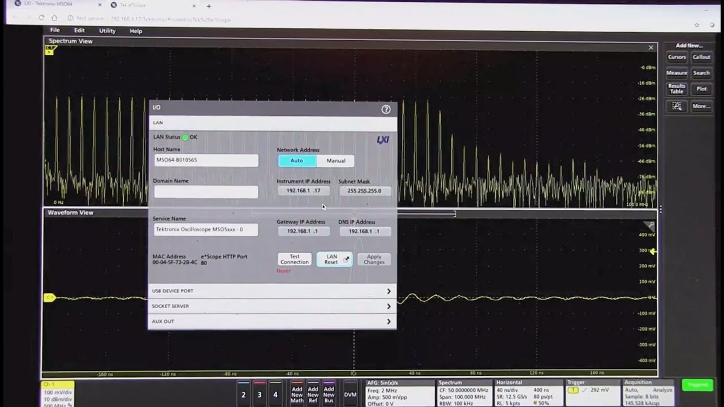Open the Edit menu
The image size is (724, 407).
79,31
